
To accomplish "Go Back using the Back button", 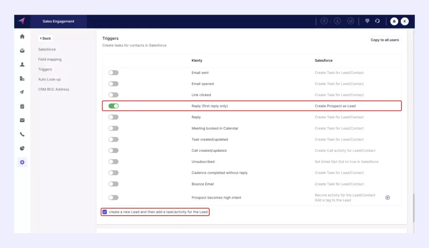I will point(45,38).
